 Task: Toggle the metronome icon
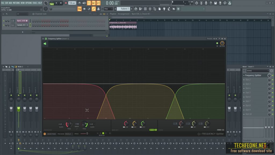click(x=79, y=3)
